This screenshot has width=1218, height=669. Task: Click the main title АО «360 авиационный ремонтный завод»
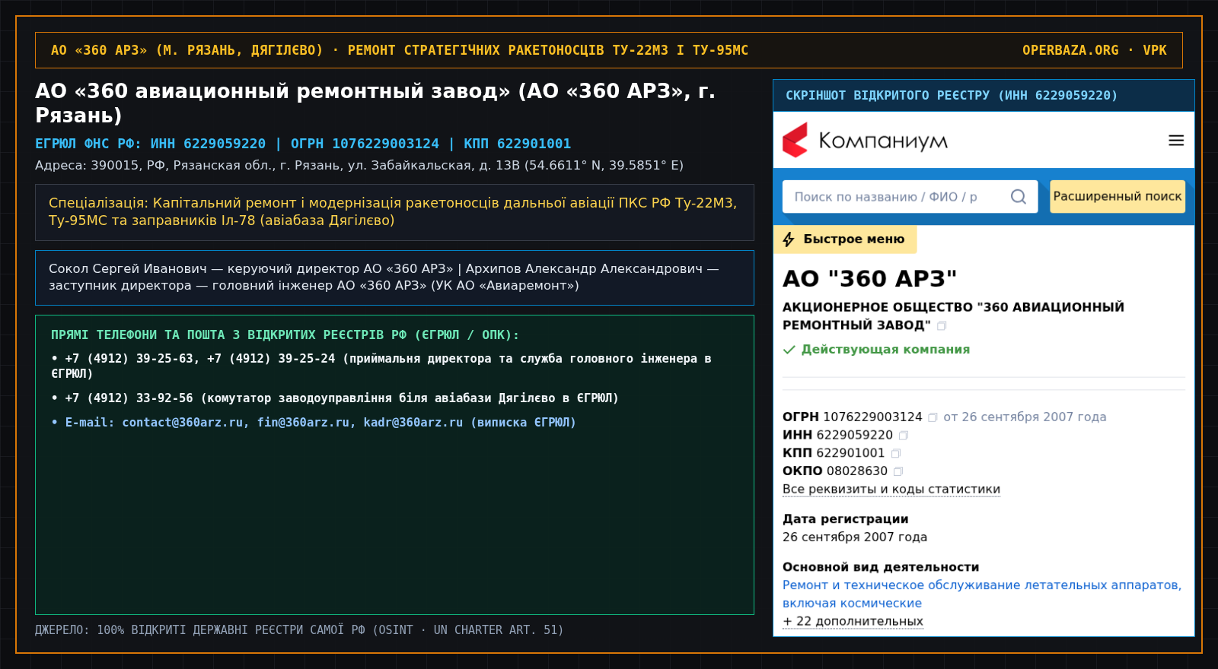pyautogui.click(x=375, y=103)
